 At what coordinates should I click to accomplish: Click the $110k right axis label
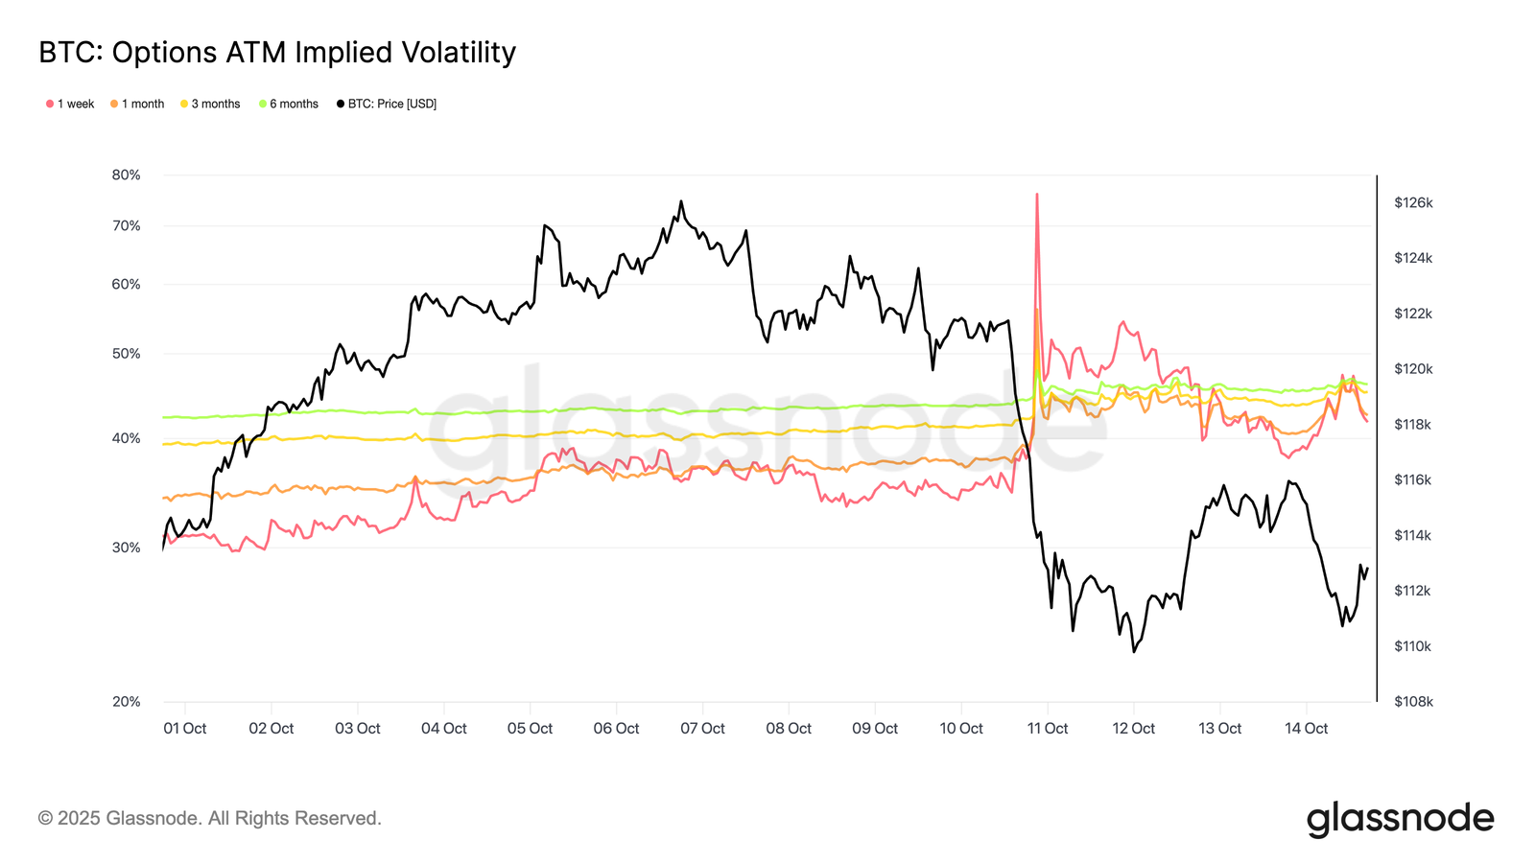click(x=1413, y=646)
